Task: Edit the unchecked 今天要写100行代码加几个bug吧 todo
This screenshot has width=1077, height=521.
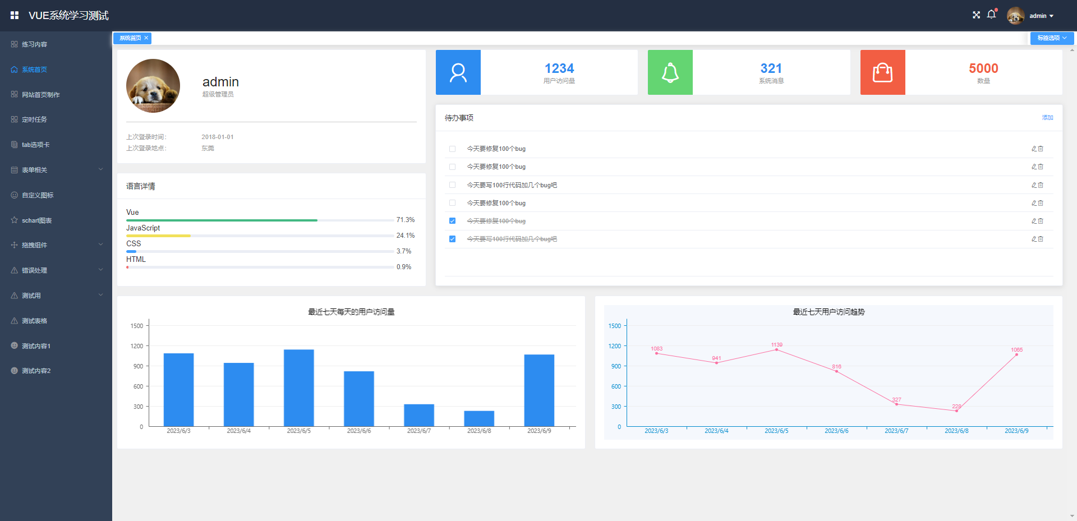Action: [x=1034, y=185]
